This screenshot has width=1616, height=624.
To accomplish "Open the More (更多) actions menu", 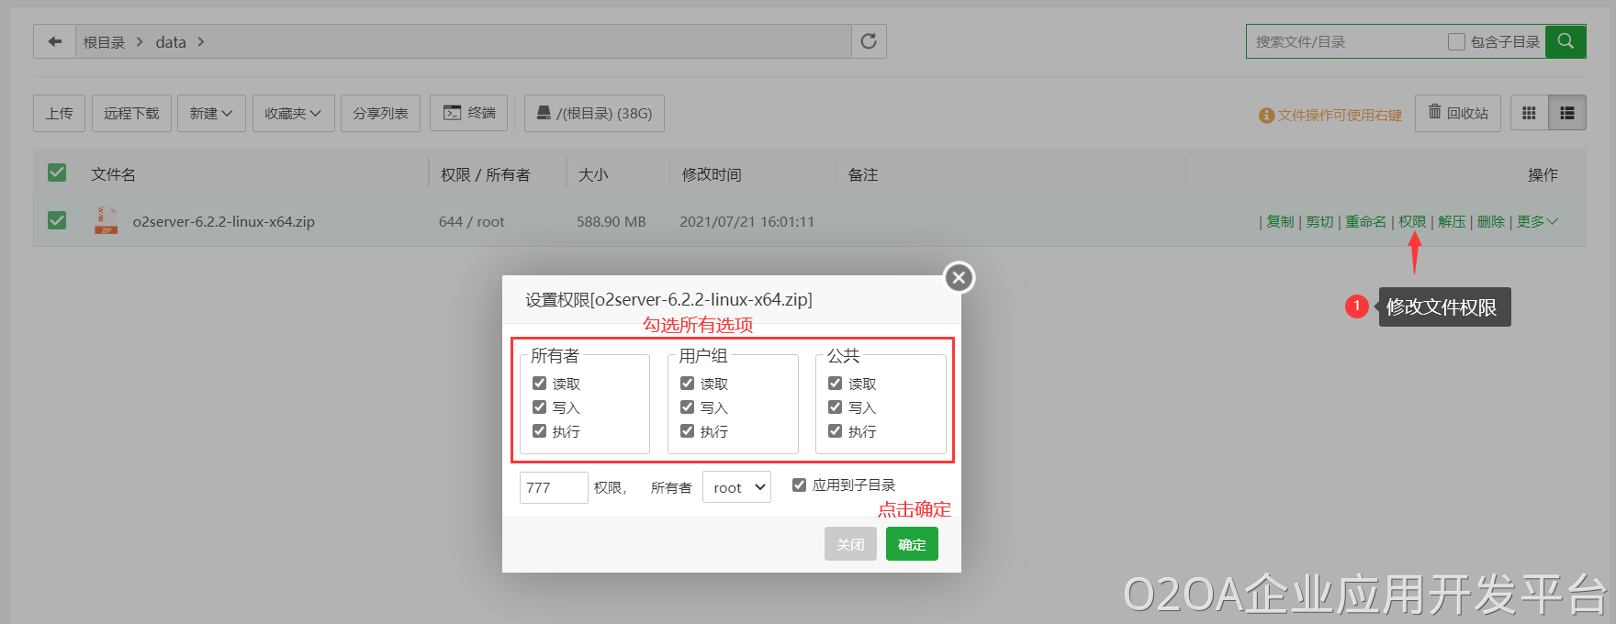I will [x=1536, y=221].
